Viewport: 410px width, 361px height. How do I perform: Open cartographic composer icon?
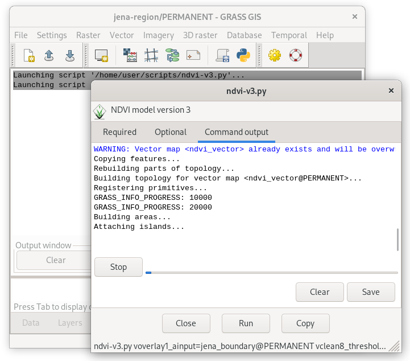coord(193,55)
